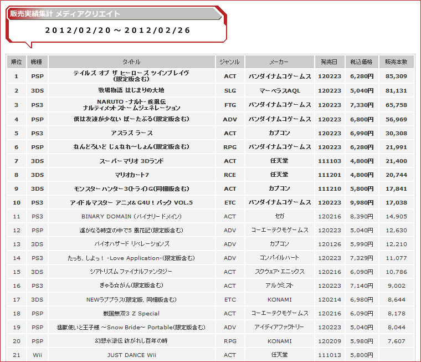
Task: Click the title アイドルマスター アニメ& G4U! パック VOL.5
Action: [x=132, y=203]
